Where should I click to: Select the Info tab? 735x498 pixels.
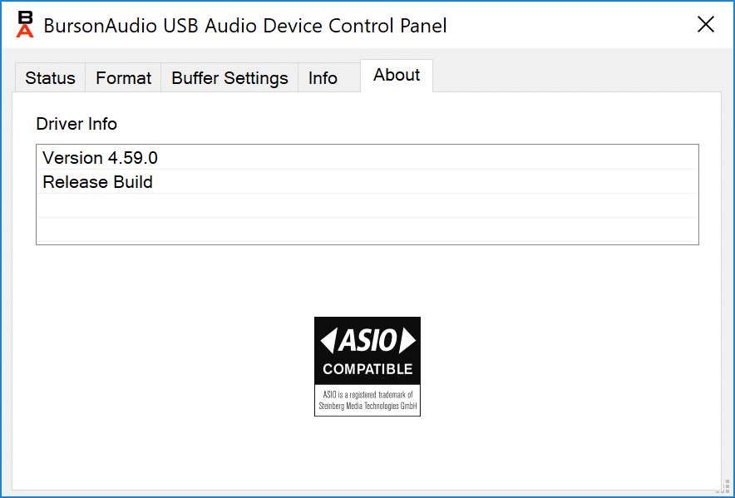pos(323,78)
